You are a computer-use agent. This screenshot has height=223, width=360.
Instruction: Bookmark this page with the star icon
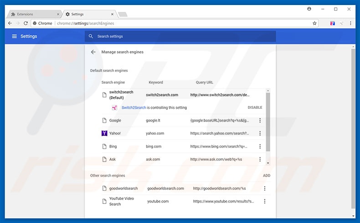click(314, 23)
